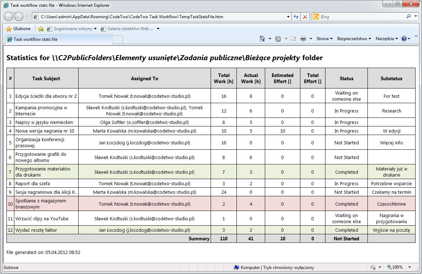Click the Bing search magnifier icon
The height and width of the screenshot is (274, 422).
pos(408,16)
